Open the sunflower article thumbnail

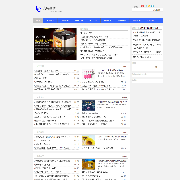point(88,140)
